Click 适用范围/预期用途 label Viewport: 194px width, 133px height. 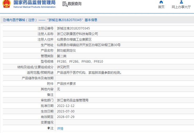pyautogui.click(x=40, y=73)
